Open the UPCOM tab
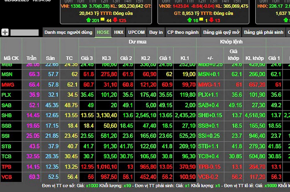The image size is (290, 192). click(x=137, y=32)
